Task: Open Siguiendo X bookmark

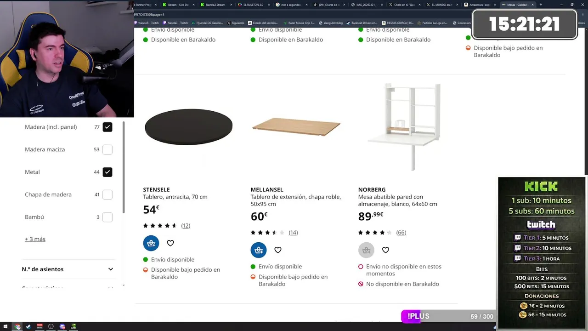Action: [236, 23]
